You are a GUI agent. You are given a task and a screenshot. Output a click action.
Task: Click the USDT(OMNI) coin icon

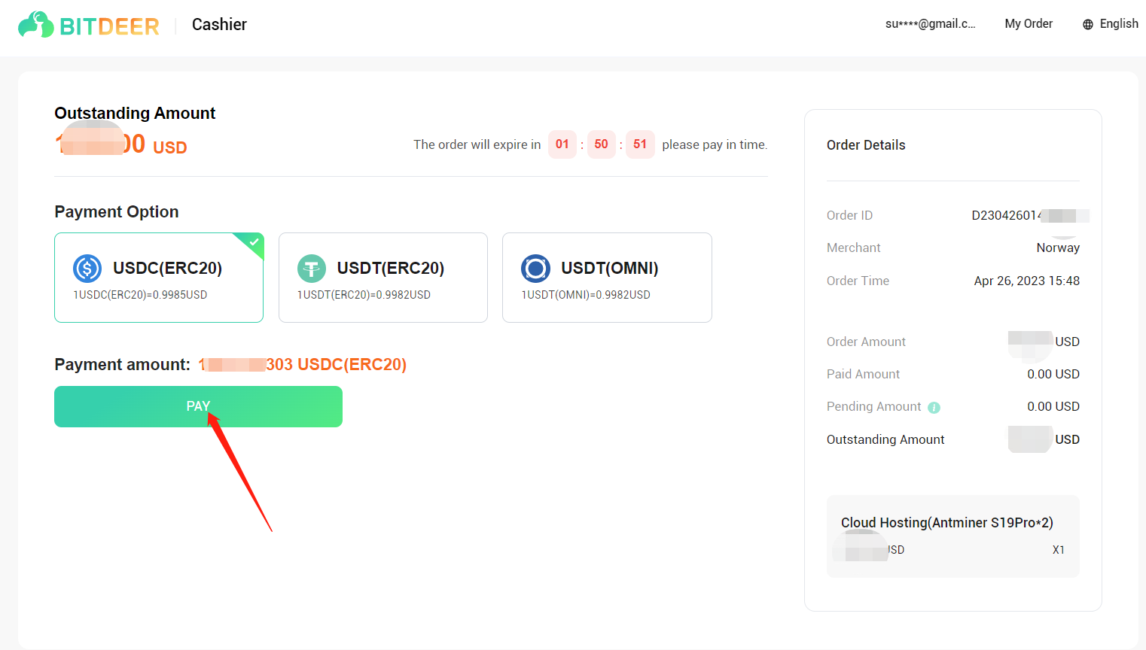(535, 269)
